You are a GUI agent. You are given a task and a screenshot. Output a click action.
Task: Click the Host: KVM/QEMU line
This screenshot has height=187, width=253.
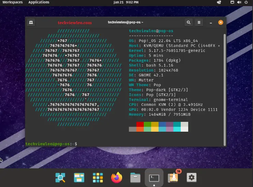175,45
